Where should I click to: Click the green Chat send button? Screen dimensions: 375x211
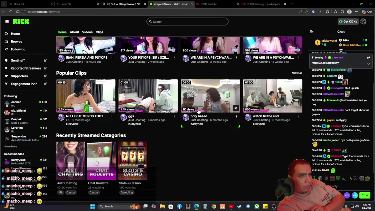click(365, 195)
